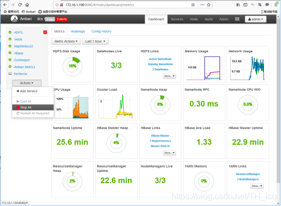Bookmark page with star icon
Image resolution: width=281 pixels, height=206 pixels.
209,5
